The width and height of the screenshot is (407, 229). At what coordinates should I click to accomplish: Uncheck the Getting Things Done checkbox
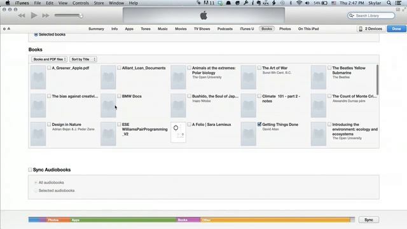click(259, 125)
